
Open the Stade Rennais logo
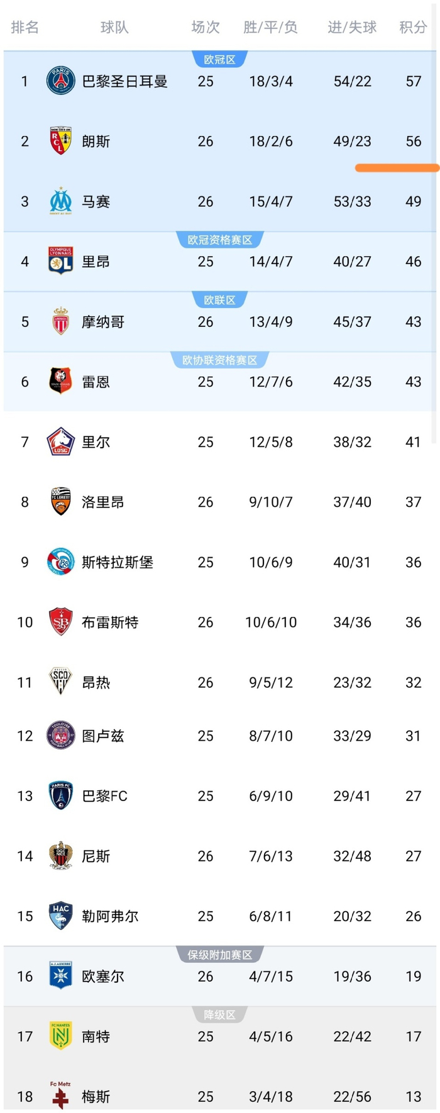click(61, 381)
